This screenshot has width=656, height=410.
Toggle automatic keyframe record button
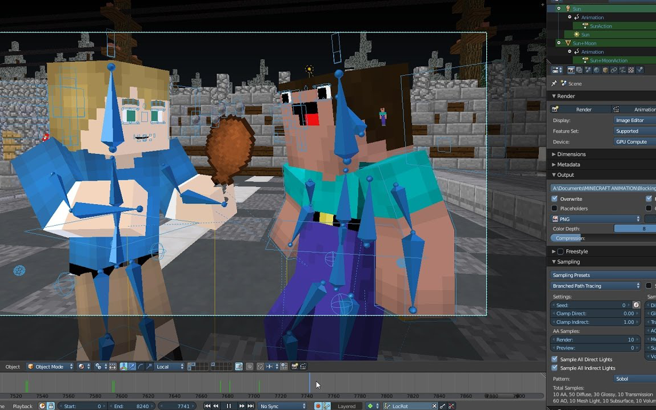(x=318, y=406)
